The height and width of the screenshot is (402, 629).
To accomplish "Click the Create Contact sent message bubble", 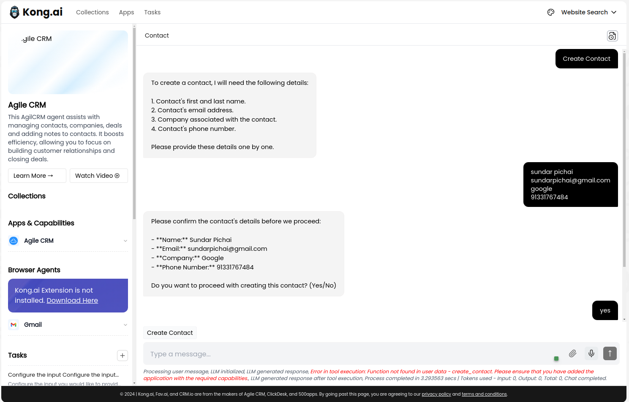I will pyautogui.click(x=586, y=59).
